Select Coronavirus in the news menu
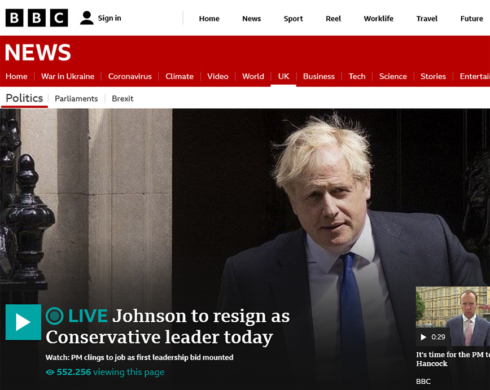The image size is (490, 390). 130,76
